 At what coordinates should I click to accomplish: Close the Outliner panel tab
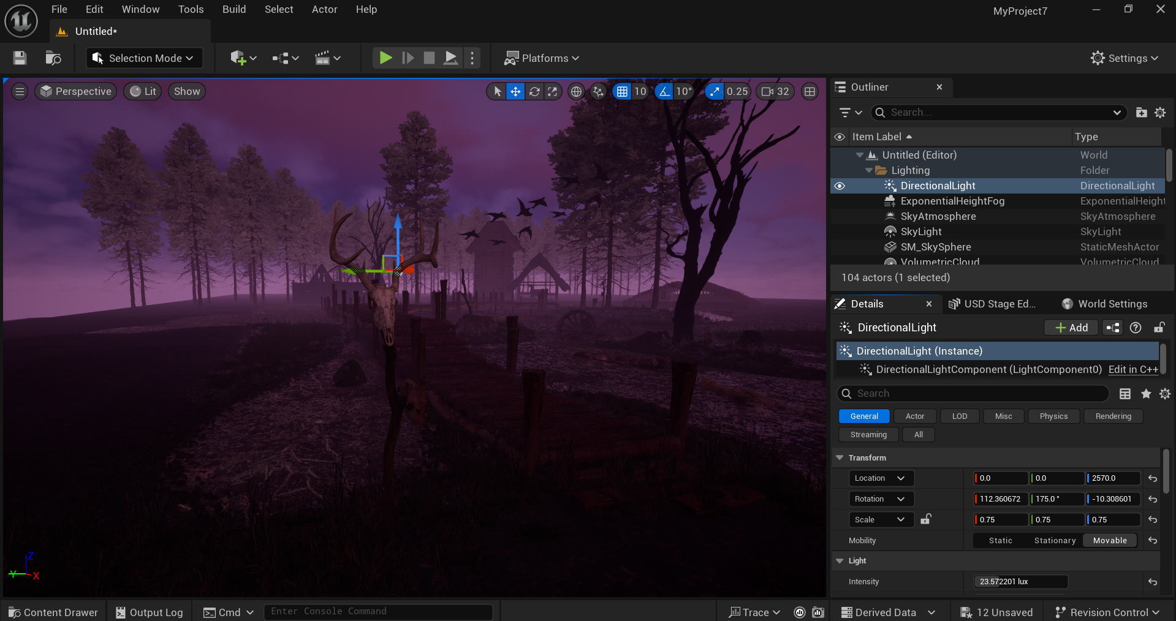click(939, 87)
